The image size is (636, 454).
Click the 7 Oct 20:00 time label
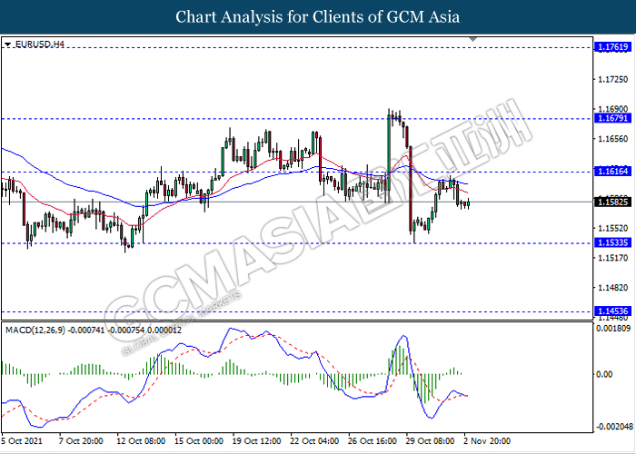pyautogui.click(x=80, y=441)
